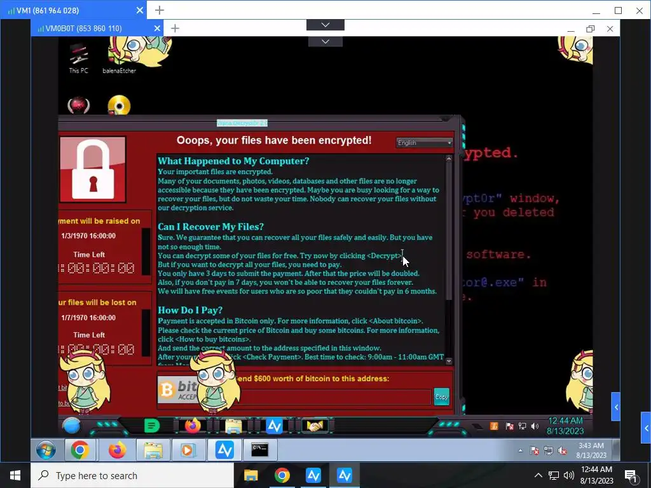Click network icon in Windows 7 tray

549,451
